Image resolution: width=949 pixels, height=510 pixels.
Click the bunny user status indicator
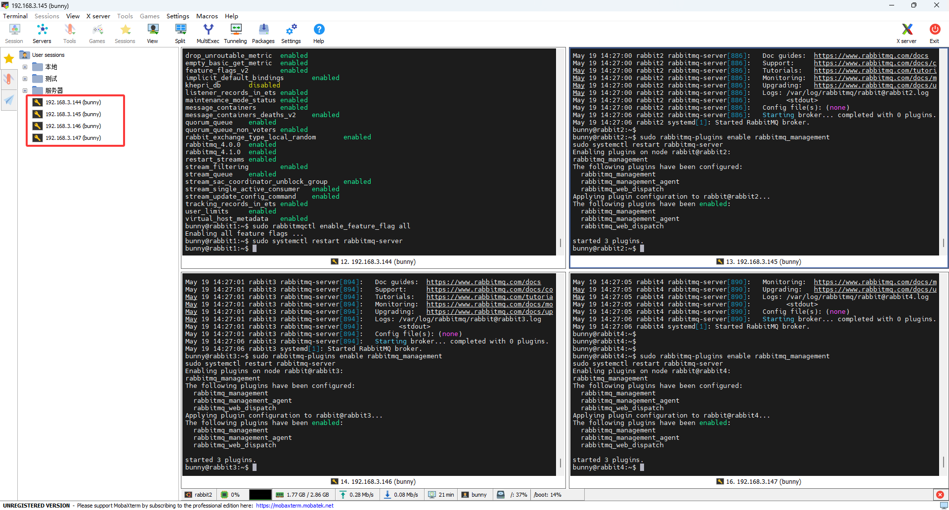pos(474,495)
